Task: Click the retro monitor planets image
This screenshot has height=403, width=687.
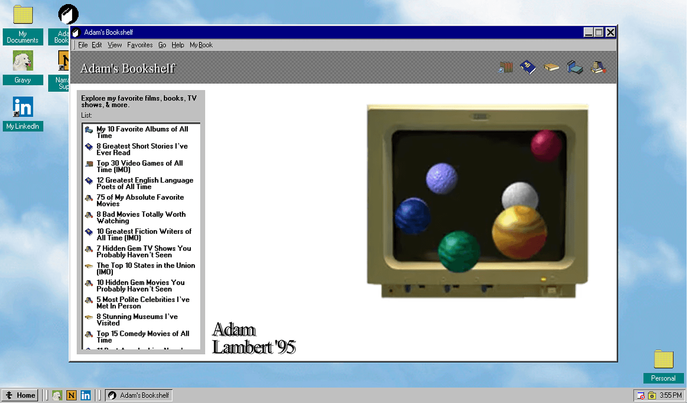Action: 477,201
